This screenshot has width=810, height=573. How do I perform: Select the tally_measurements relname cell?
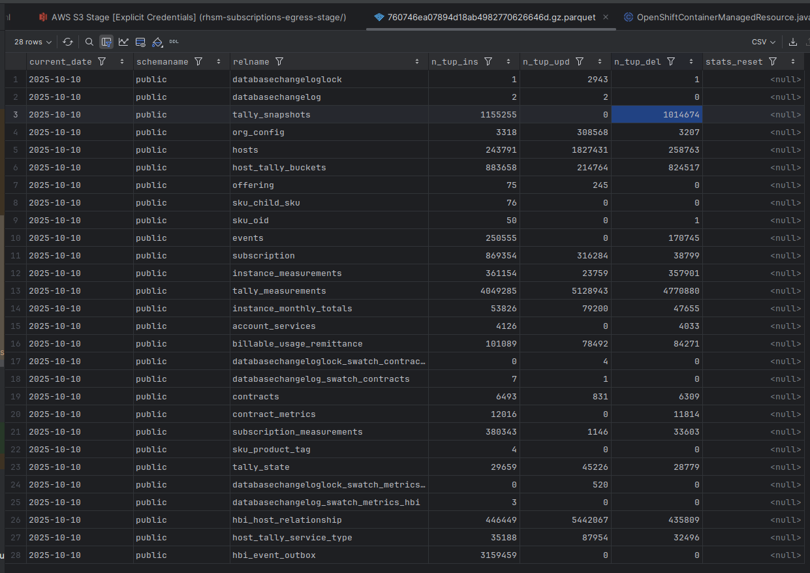point(279,290)
